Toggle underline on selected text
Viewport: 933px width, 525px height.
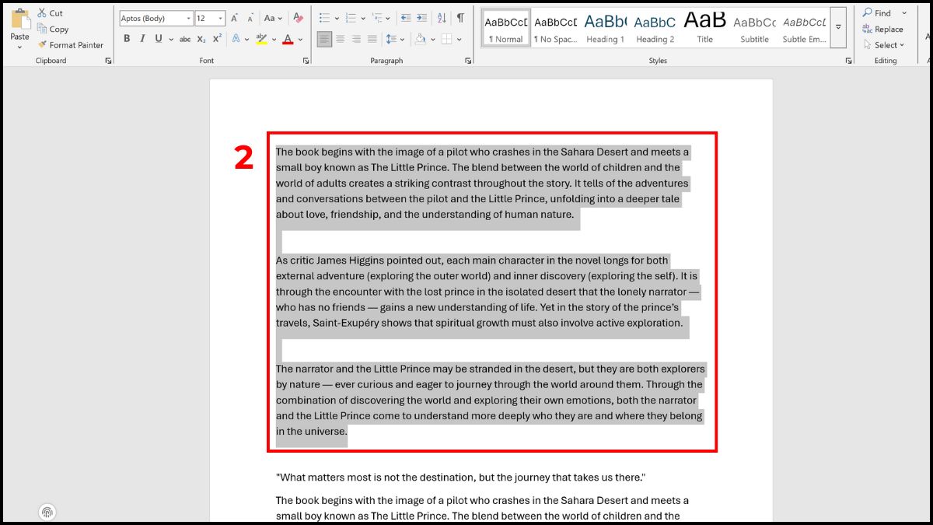click(159, 38)
